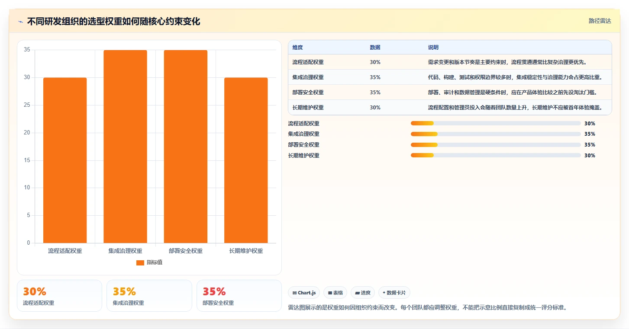Click the 进度 tag chip

[x=363, y=293]
